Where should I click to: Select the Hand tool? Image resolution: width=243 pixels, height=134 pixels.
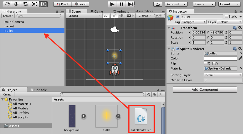(8, 4)
